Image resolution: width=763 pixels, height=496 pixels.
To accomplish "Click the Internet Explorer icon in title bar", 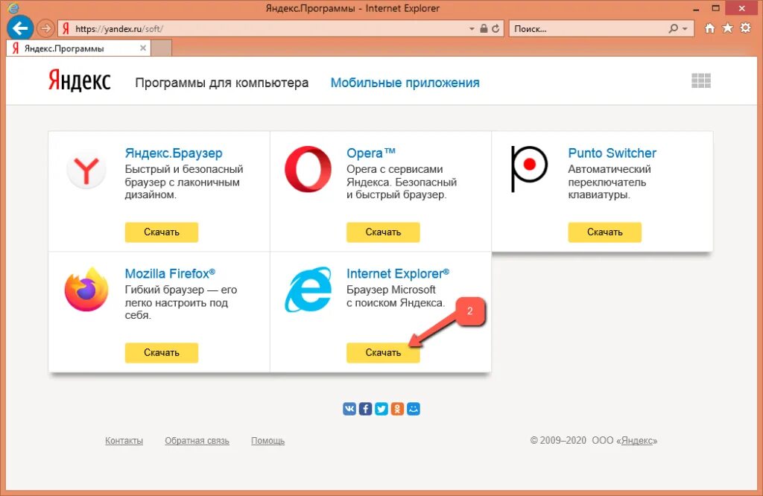I will [13, 7].
